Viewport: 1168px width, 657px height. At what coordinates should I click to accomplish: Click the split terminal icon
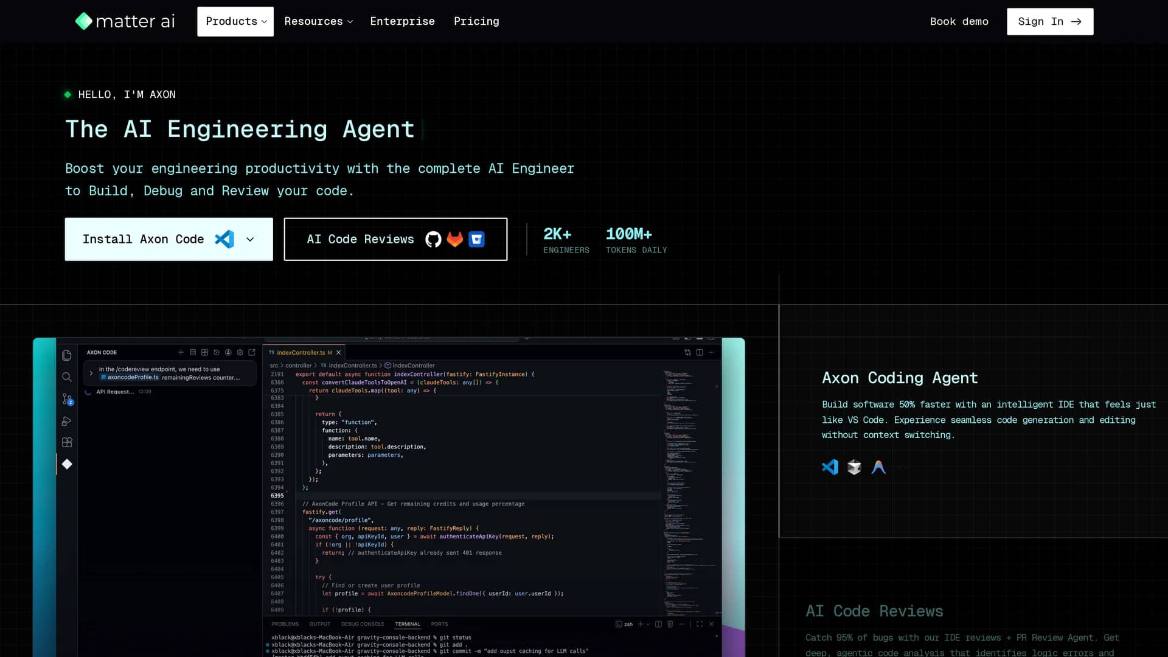point(658,624)
